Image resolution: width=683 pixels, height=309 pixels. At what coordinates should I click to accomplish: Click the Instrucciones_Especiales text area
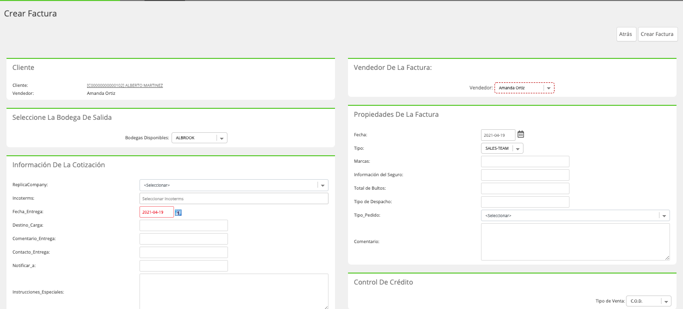[x=234, y=292]
